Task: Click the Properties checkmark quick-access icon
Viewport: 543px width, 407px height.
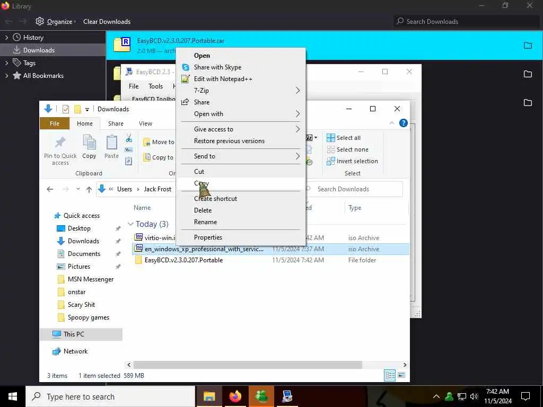Action: tap(65, 109)
